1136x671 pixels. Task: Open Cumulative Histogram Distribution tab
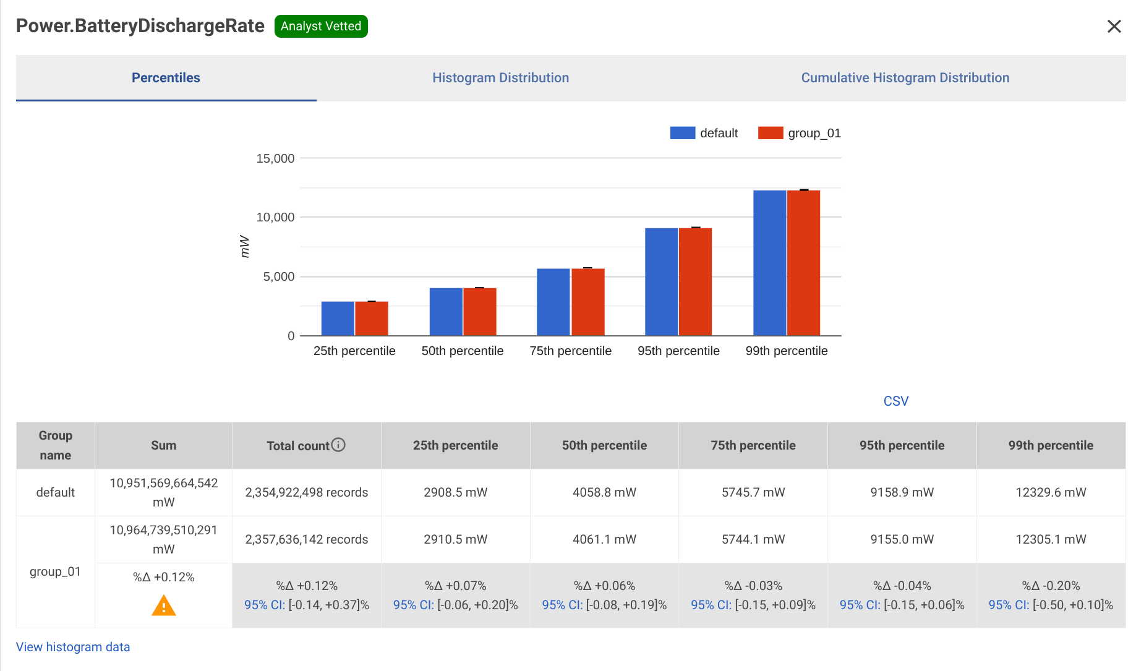click(905, 78)
